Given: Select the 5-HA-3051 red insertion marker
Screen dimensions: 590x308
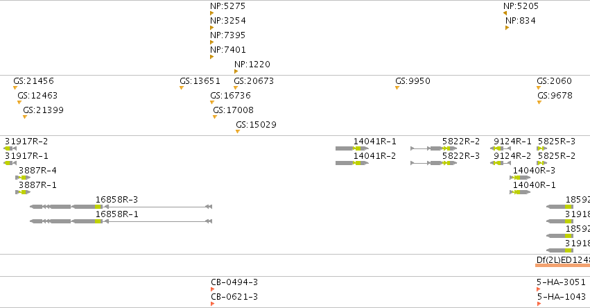Looking at the screenshot, I should pyautogui.click(x=539, y=289).
